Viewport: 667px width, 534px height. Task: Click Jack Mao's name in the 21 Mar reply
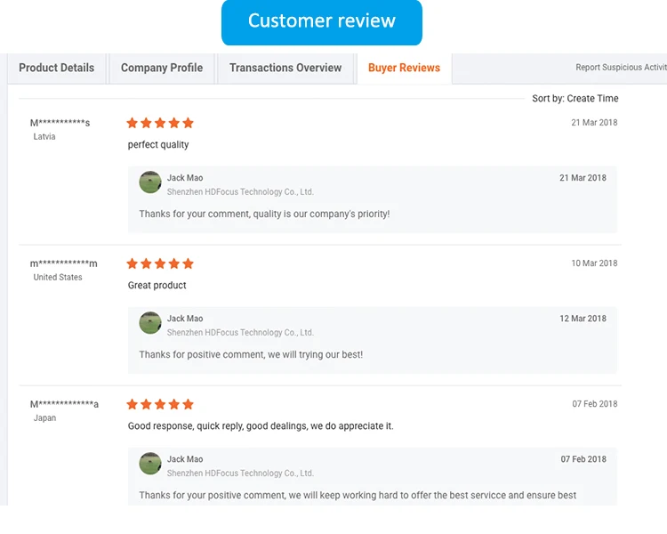click(x=185, y=178)
